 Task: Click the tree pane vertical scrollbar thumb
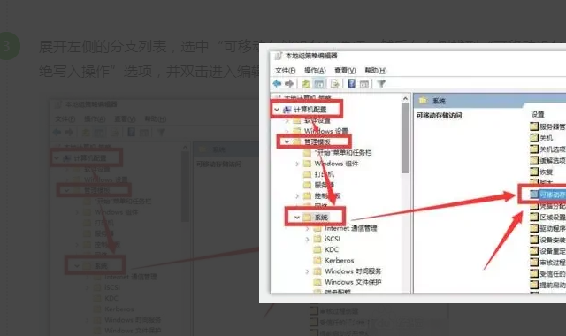click(405, 138)
